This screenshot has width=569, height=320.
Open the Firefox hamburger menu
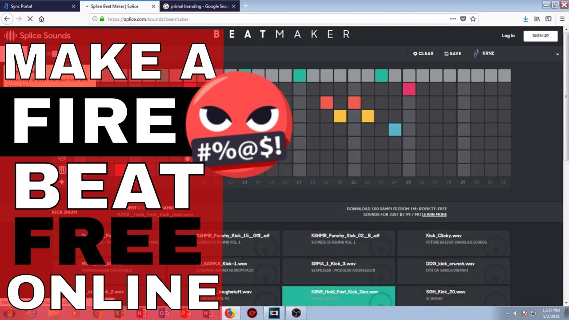point(561,19)
